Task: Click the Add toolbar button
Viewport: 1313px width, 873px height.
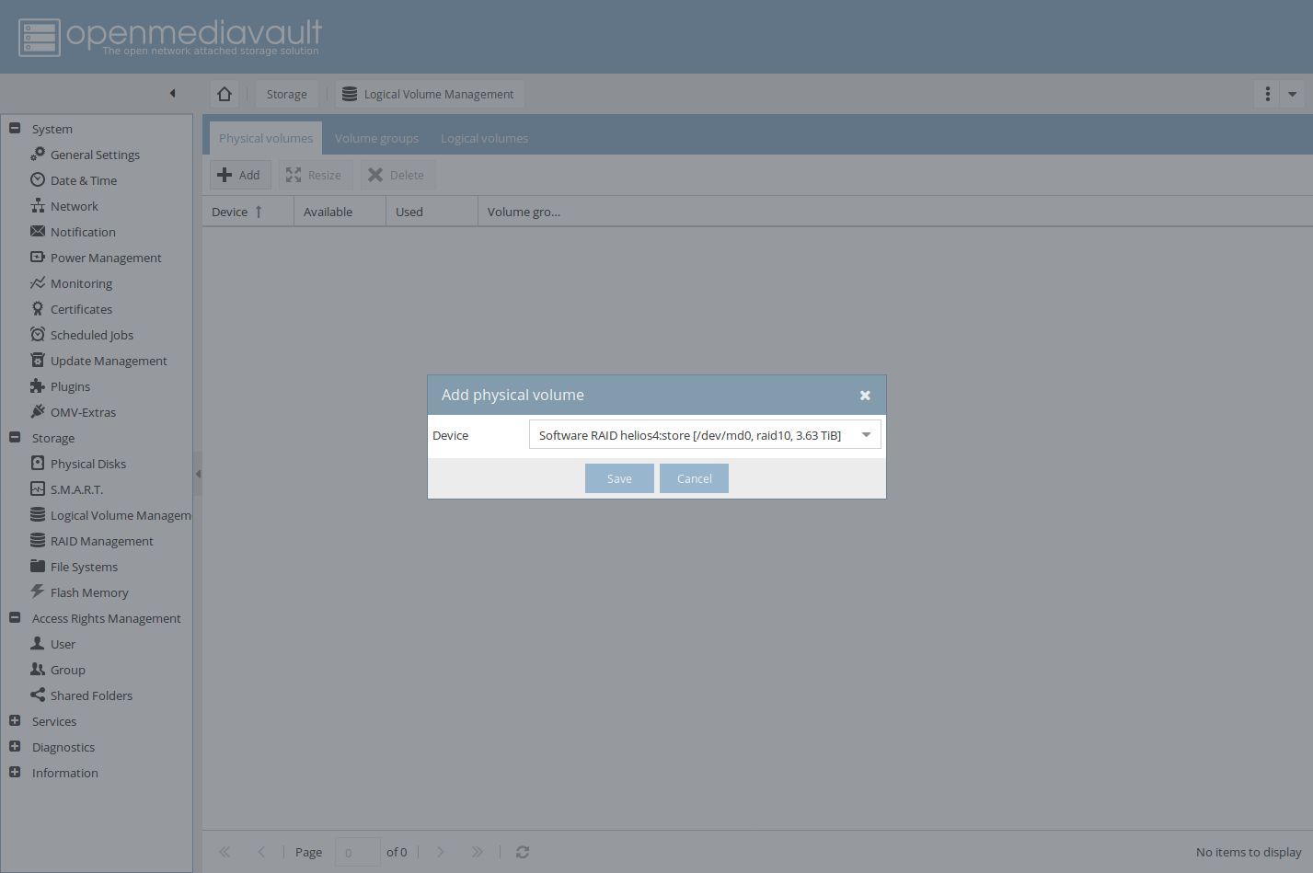Action: [240, 175]
